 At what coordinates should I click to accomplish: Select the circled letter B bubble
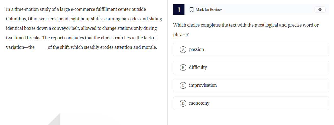[x=183, y=68]
